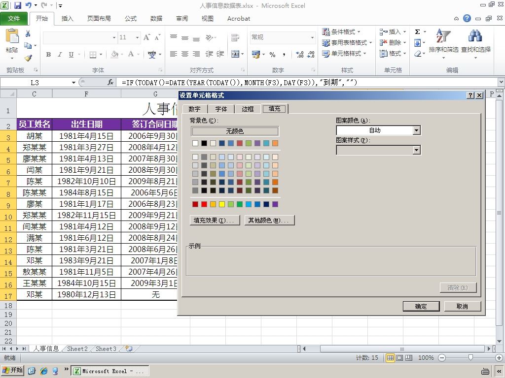Viewport: 505px width, 378px height.
Task: Open the 数字 tab in the dialog
Action: tap(194, 109)
